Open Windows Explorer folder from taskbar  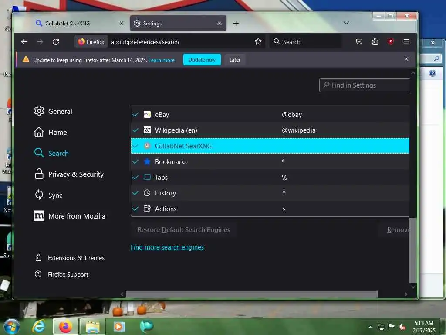[x=93, y=326]
